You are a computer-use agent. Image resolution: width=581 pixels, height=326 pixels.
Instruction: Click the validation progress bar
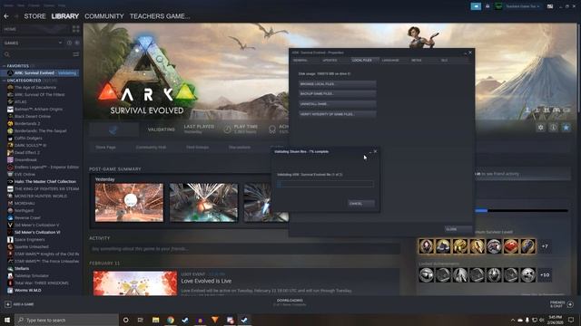[x=325, y=184]
